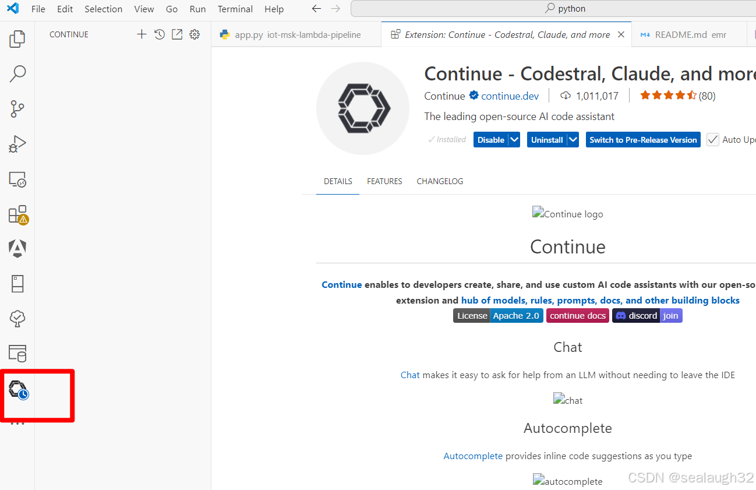
Task: Follow the bold Continue link in description
Action: (342, 285)
